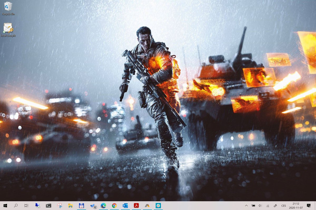Select the Recycle Bin desktop icon
Viewport: 316px width, 210px height.
point(8,8)
